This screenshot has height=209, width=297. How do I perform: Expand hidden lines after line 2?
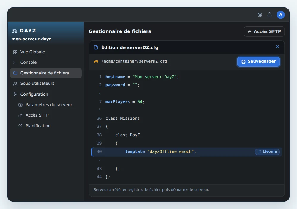[100, 93]
